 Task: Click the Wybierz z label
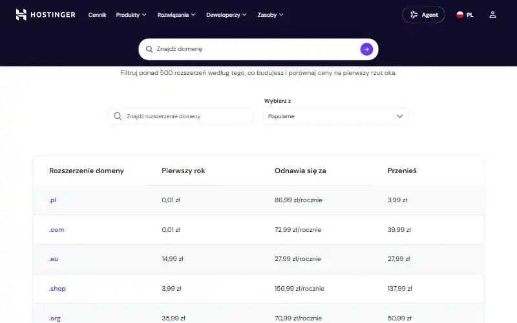[x=277, y=101]
